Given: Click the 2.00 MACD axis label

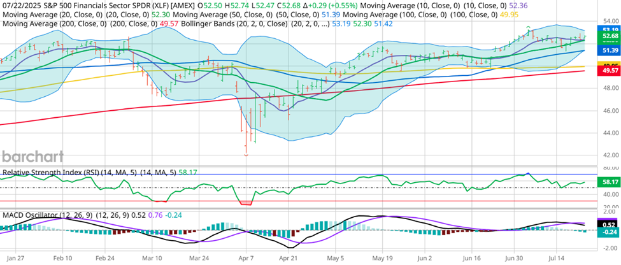Looking at the screenshot, I should coord(610,212).
